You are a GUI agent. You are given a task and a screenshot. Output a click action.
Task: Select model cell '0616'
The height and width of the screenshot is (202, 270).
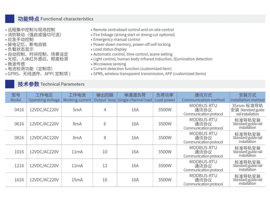19,124
